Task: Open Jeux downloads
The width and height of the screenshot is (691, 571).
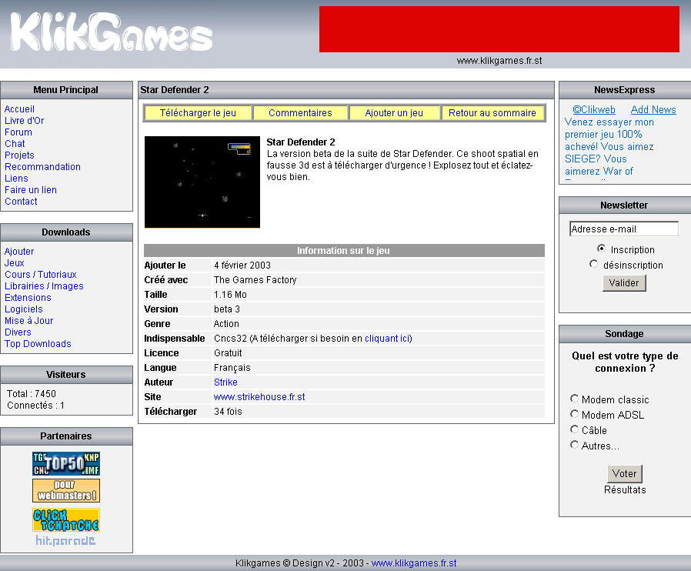Action: (x=14, y=263)
